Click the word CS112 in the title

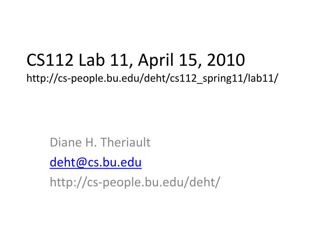pyautogui.click(x=50, y=60)
